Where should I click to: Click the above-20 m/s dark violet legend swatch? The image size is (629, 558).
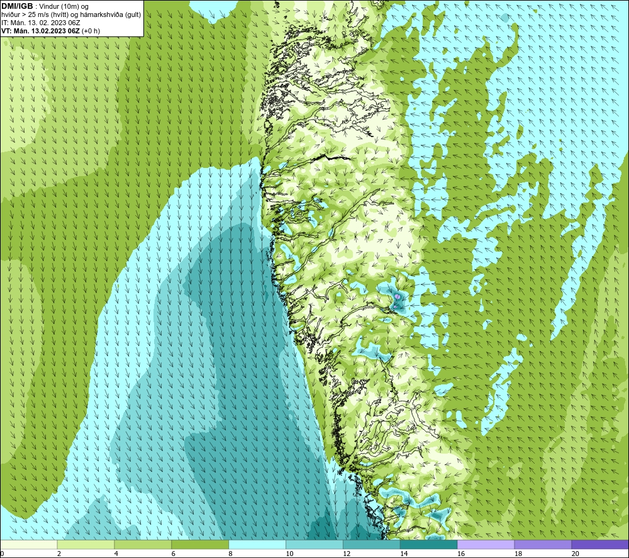pyautogui.click(x=600, y=544)
